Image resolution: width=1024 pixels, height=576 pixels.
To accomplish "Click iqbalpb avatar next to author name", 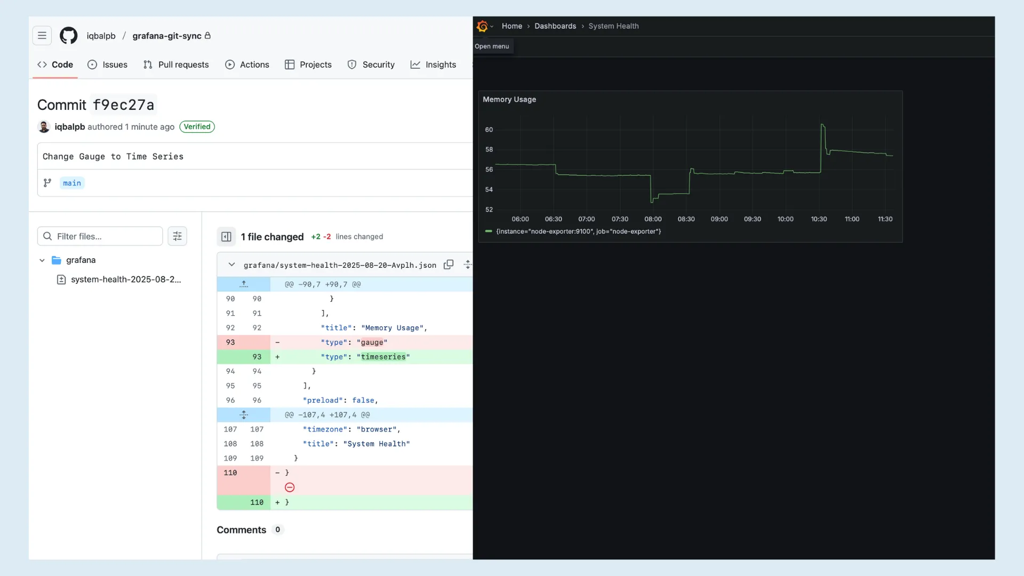I will pos(44,127).
